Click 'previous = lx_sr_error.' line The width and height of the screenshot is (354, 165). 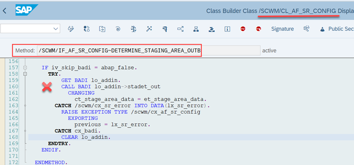pos(113,125)
